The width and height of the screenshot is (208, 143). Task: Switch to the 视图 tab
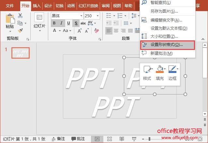[x=117, y=6]
